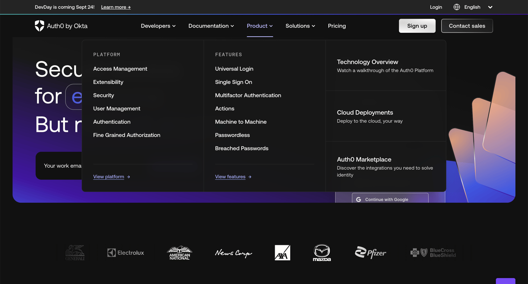The height and width of the screenshot is (284, 528).
Task: Click the BlueCross BlueShield logo
Action: point(433,253)
